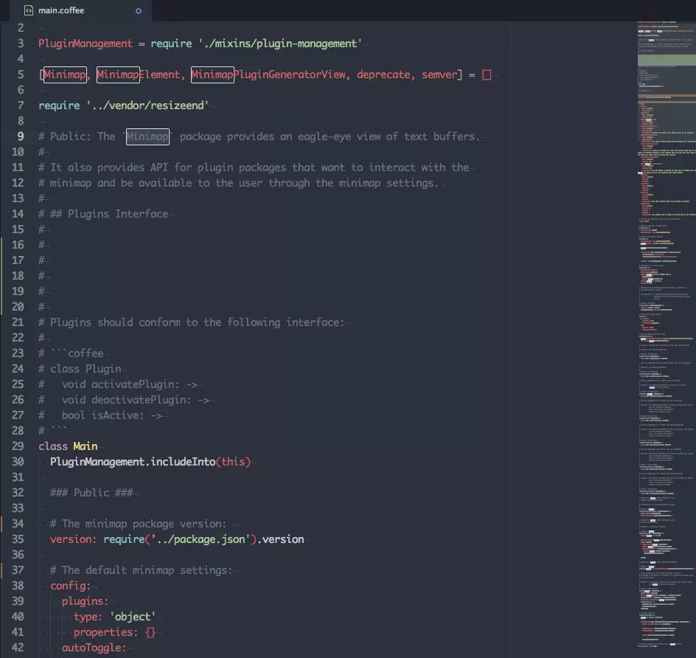
Task: Click the version: key on line 35
Action: pyautogui.click(x=73, y=539)
